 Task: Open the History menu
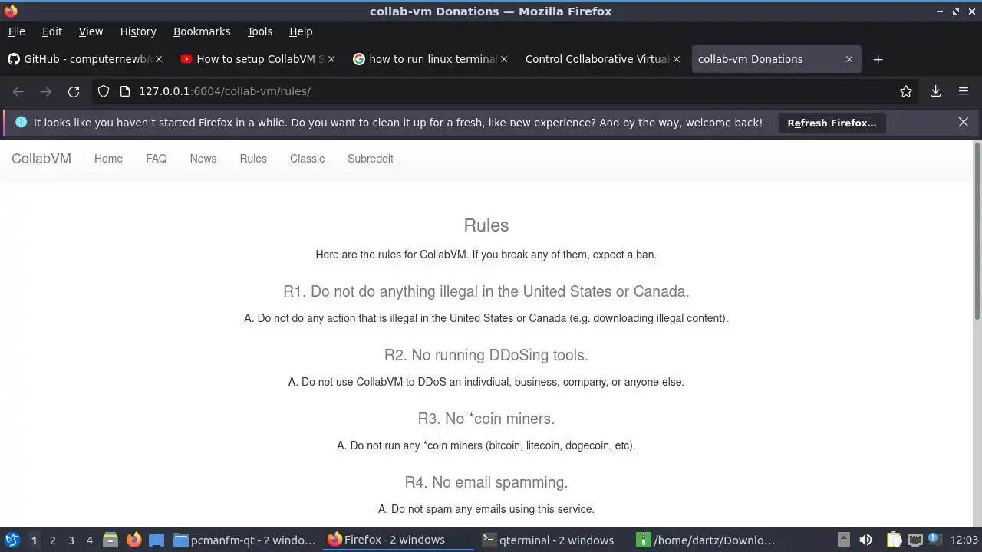pyautogui.click(x=138, y=31)
